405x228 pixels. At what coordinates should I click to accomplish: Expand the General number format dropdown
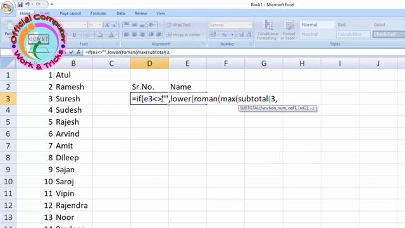[x=249, y=25]
